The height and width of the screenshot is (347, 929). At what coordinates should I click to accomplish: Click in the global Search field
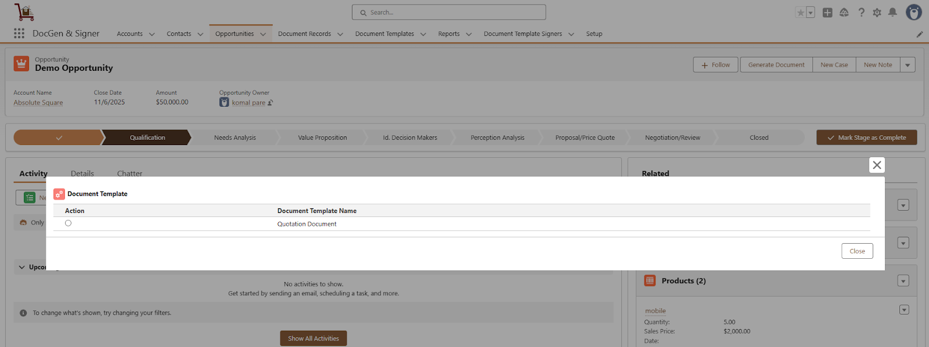449,12
